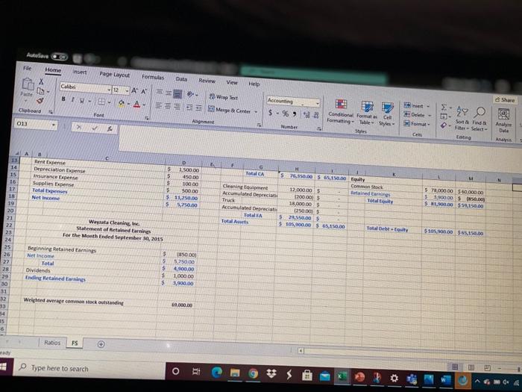Viewport: 522px width, 392px height.
Task: Open Format as Table gallery
Action: click(x=367, y=113)
